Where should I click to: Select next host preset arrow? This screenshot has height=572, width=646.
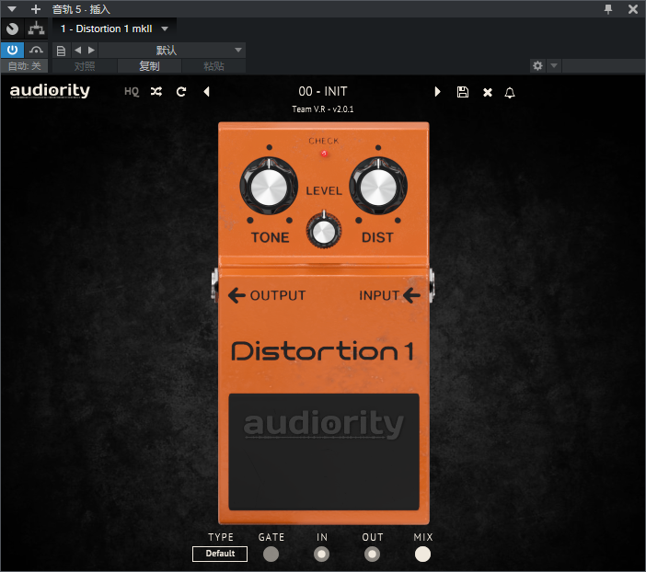91,51
